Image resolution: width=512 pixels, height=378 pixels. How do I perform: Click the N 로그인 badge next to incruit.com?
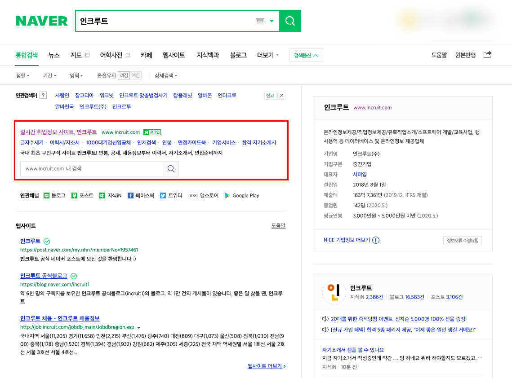click(152, 132)
